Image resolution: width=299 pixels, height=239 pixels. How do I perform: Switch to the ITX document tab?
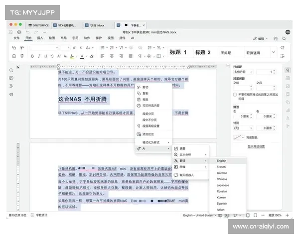tap(65, 25)
